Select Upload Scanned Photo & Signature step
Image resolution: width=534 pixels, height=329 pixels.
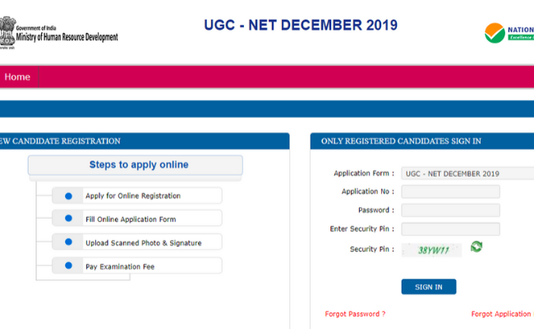[143, 243]
